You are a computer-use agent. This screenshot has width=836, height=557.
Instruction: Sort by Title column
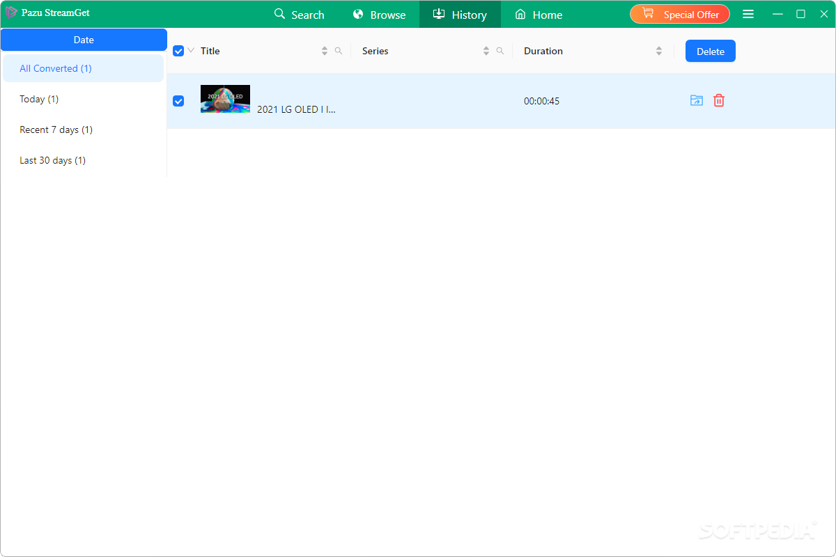point(325,51)
